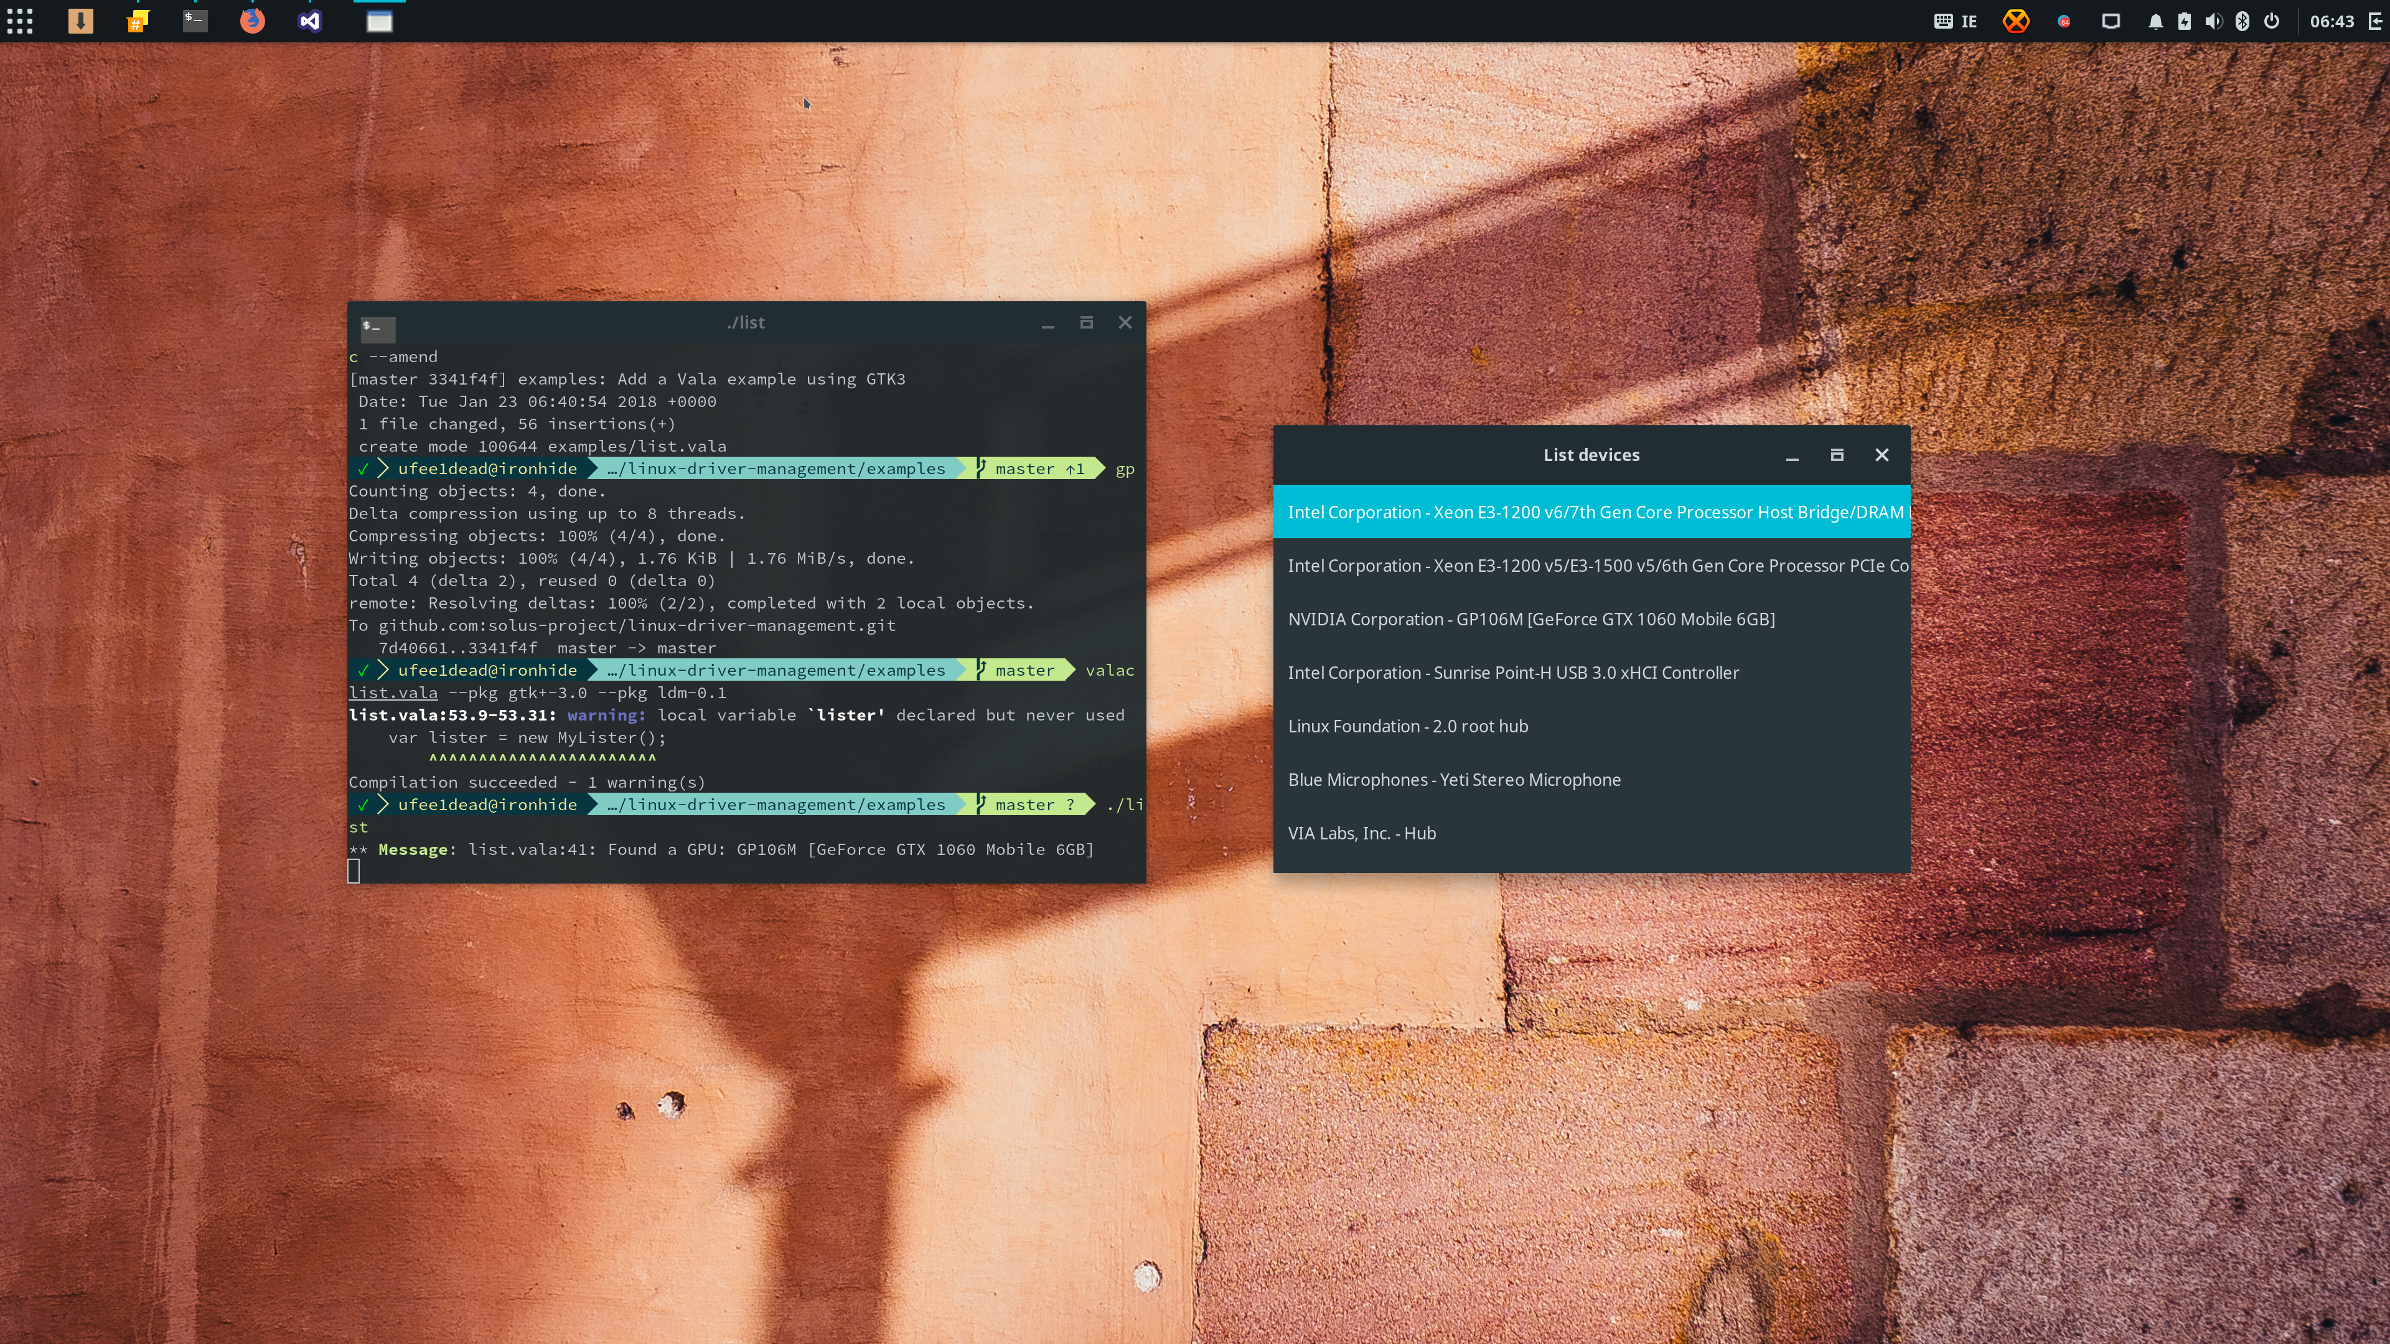Select the Sunrise Point-H USB 3.0 xHCI Controller row
Image resolution: width=2390 pixels, height=1344 pixels.
click(1591, 673)
